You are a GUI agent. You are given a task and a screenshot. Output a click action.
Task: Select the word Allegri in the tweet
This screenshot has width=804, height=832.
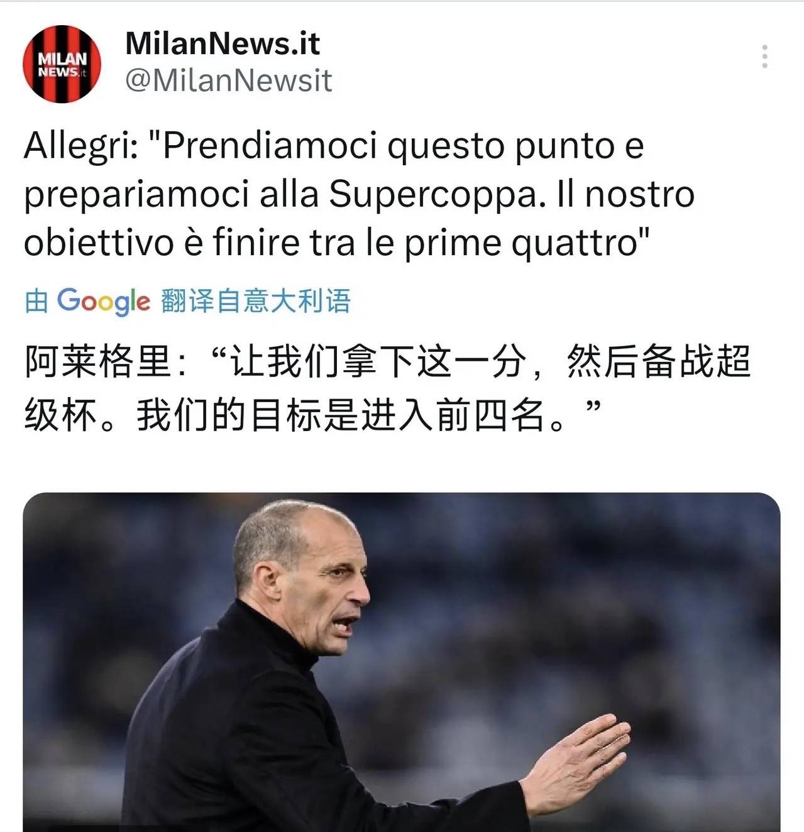[x=77, y=146]
